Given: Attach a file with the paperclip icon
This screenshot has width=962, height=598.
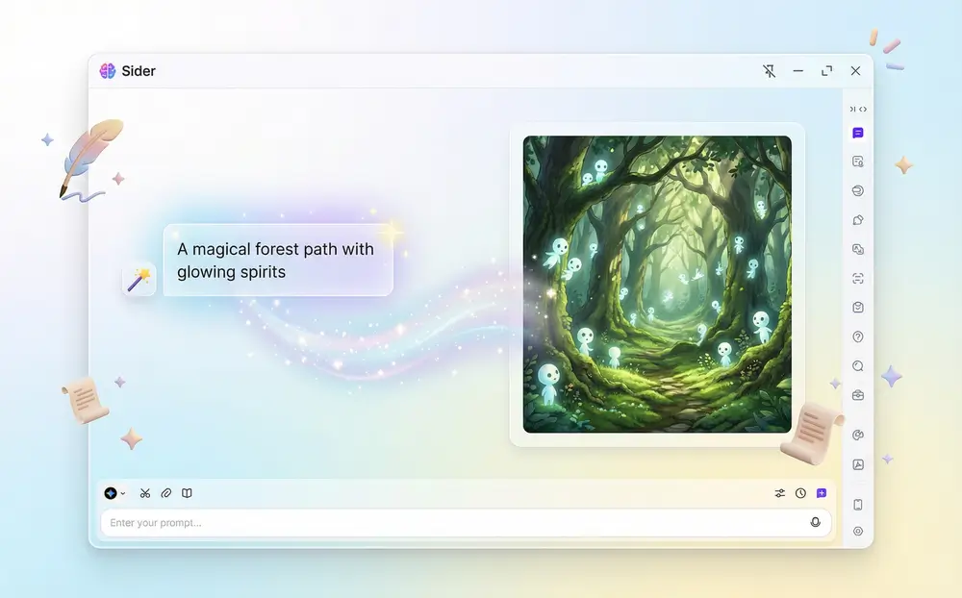Looking at the screenshot, I should (x=165, y=493).
